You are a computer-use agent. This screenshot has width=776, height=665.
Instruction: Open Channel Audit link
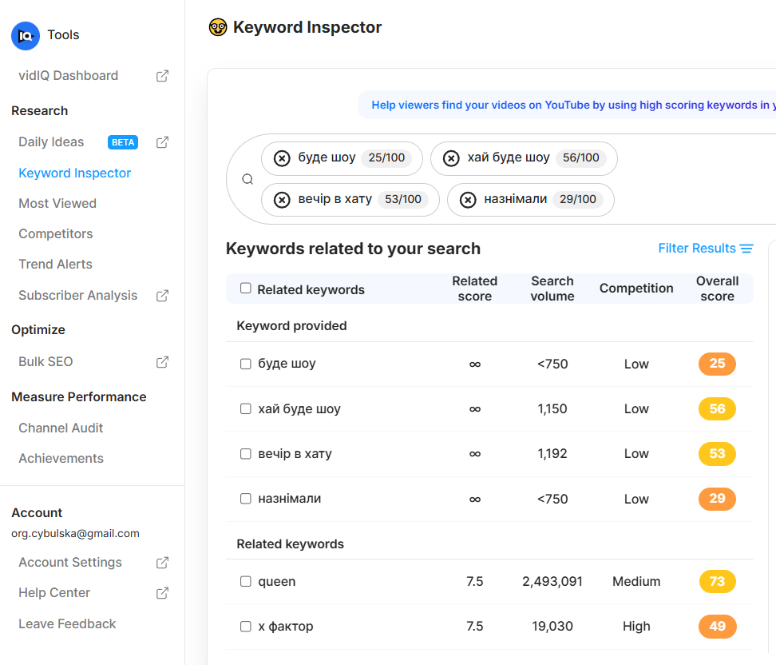[61, 428]
